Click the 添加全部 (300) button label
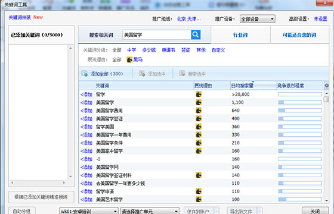The height and width of the screenshot is (214, 334). pos(107,74)
